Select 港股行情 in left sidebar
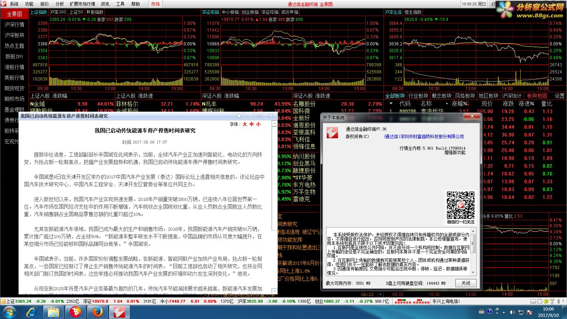Screen dimensions: 567x319 (x=14, y=67)
